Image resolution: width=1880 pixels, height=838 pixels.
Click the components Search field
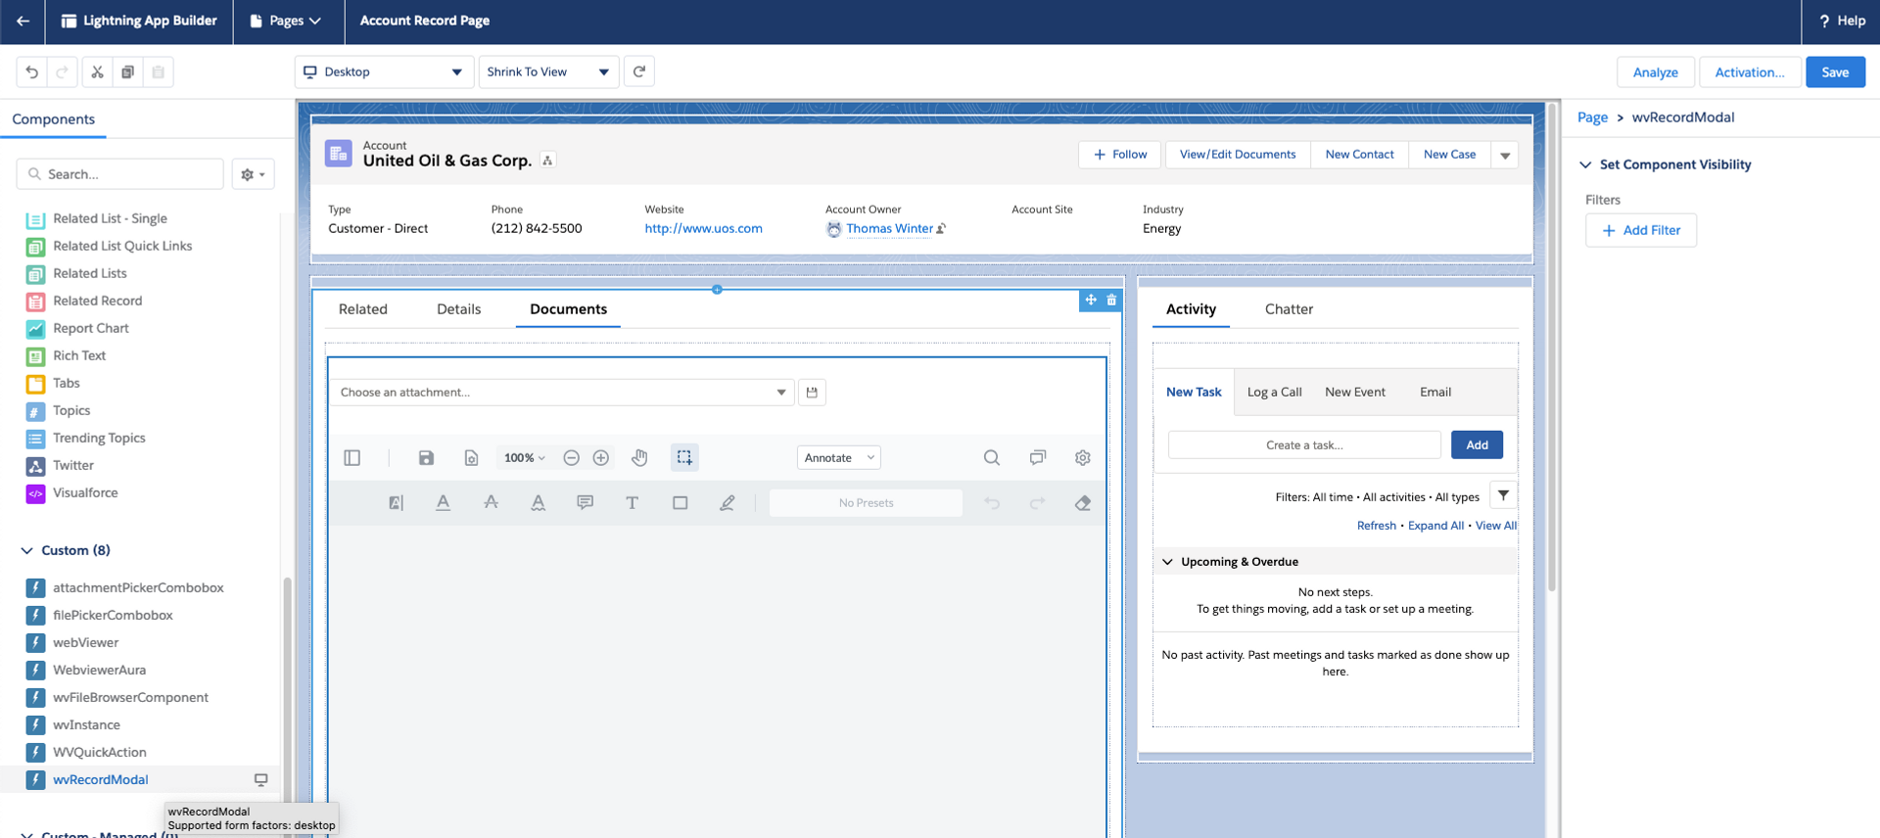(x=120, y=174)
